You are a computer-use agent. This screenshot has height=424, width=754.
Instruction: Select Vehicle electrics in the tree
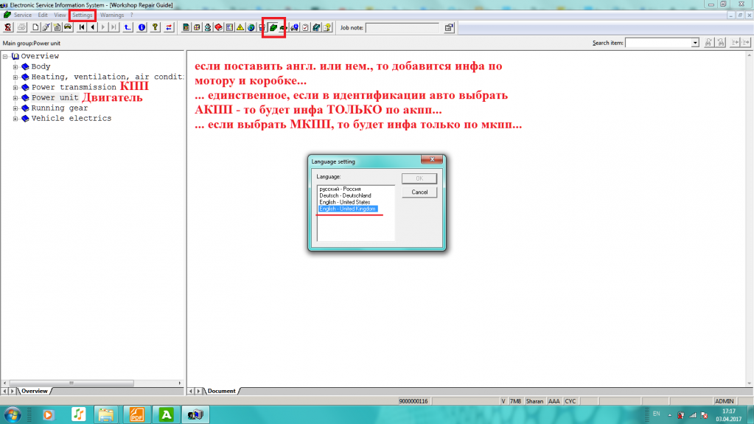click(x=71, y=119)
